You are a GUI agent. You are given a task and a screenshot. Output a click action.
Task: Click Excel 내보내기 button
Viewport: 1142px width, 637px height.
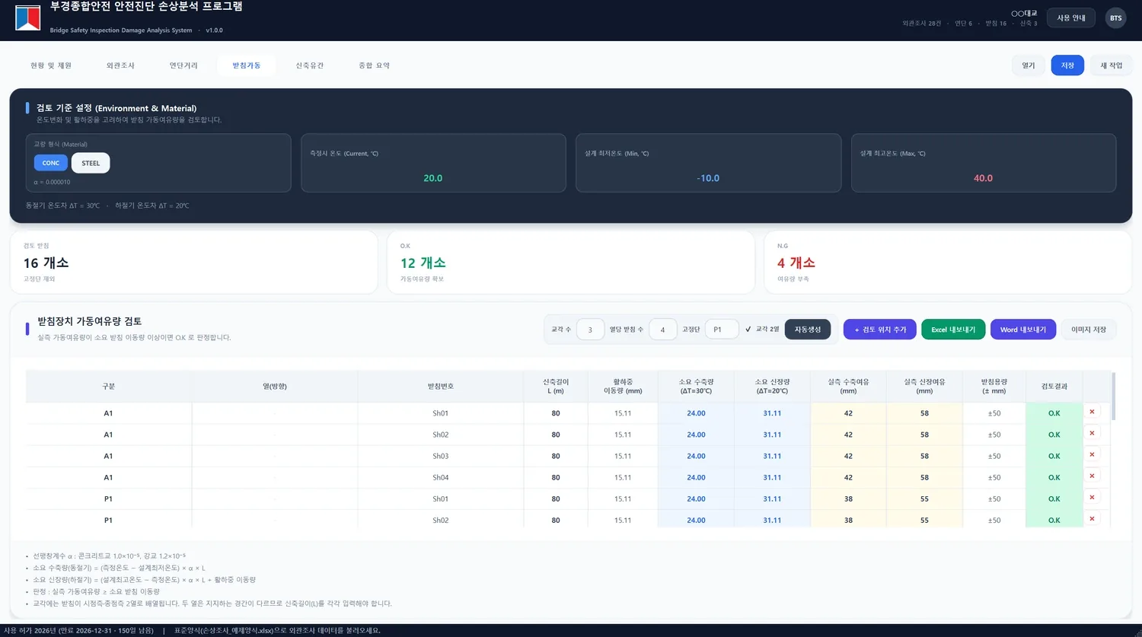(953, 330)
